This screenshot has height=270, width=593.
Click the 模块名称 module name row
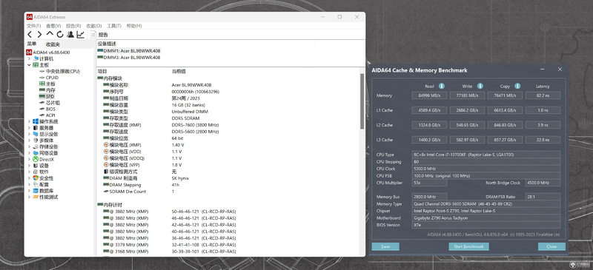[227, 85]
